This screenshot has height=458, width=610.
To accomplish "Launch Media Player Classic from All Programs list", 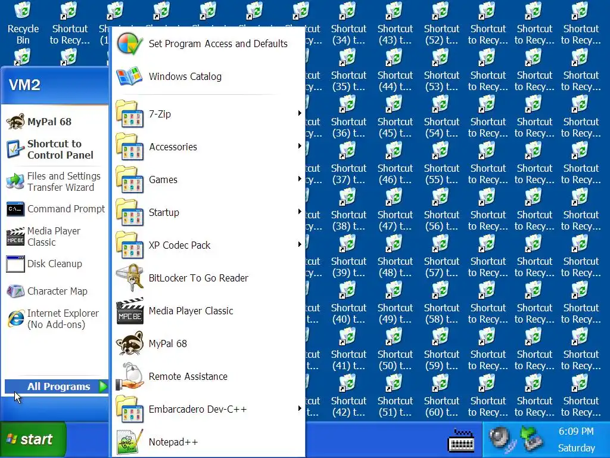I will (x=208, y=311).
